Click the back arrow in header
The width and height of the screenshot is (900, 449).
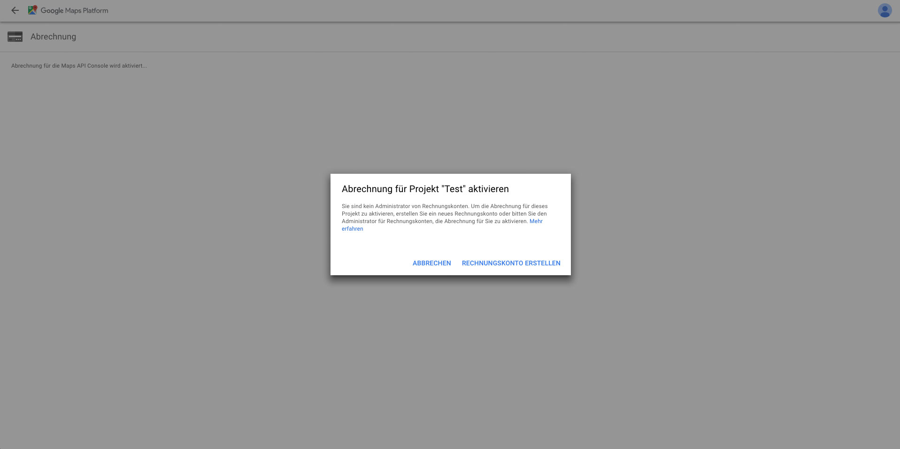(15, 10)
